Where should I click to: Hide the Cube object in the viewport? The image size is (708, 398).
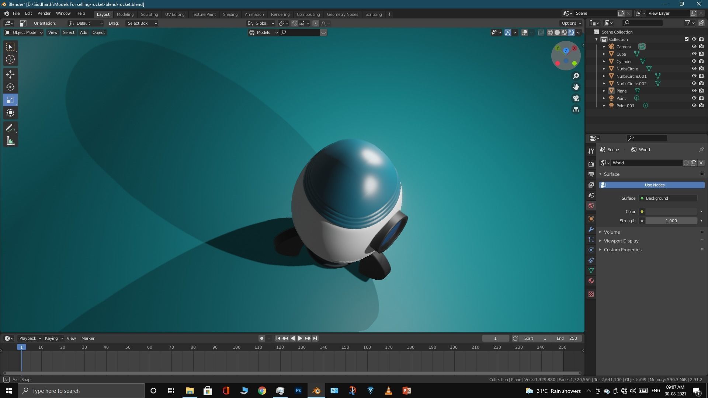[x=694, y=54]
